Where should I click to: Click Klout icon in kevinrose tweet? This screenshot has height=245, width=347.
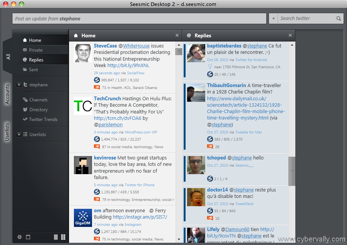click(97, 199)
